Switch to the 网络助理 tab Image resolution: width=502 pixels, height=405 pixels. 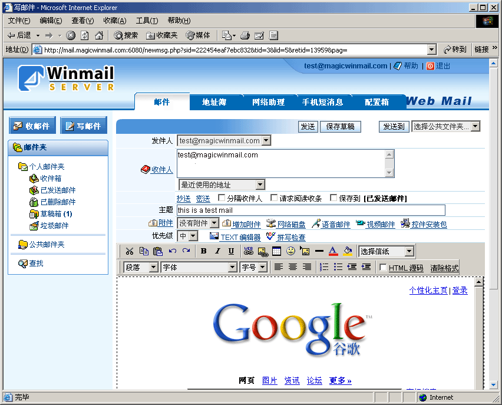click(268, 102)
